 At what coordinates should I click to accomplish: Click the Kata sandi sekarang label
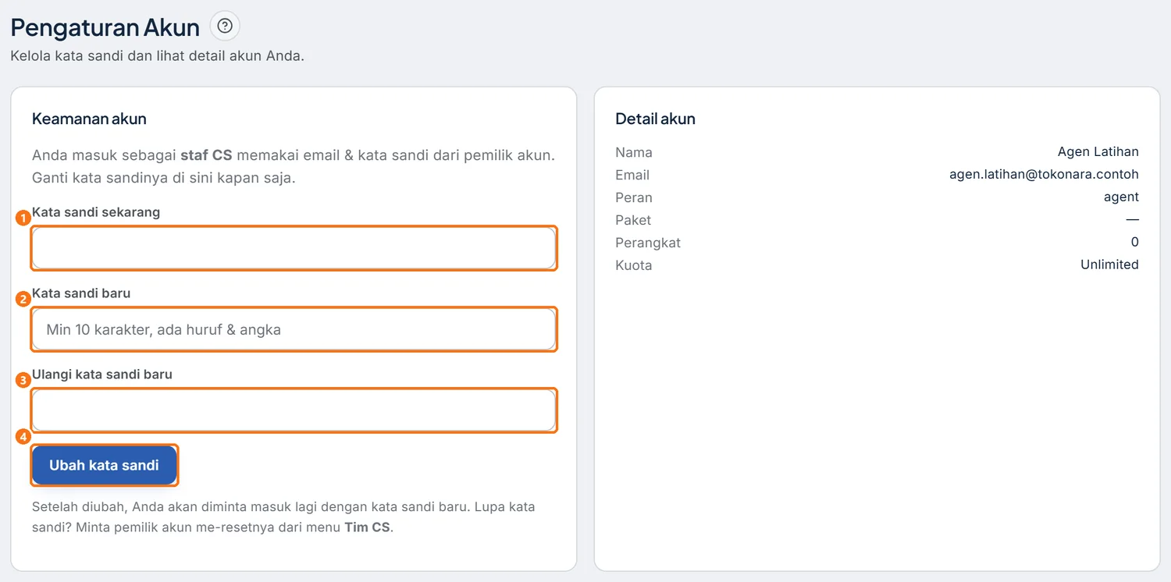tap(96, 212)
